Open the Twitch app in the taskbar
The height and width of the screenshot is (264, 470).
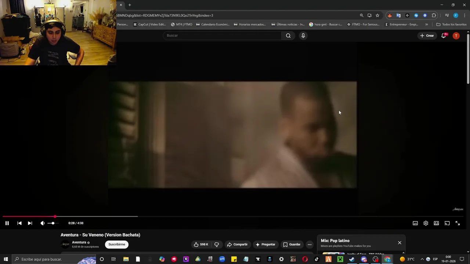[186, 259]
